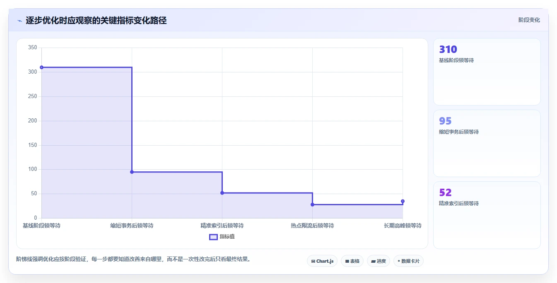
Task: Click the data point at 长期高峰锁等待
Action: coord(403,201)
